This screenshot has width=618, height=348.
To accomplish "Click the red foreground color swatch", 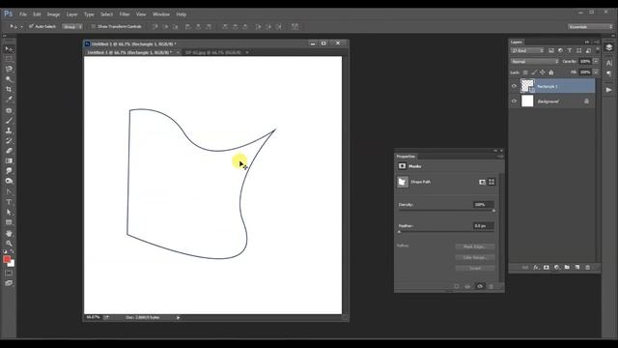I will 7,259.
